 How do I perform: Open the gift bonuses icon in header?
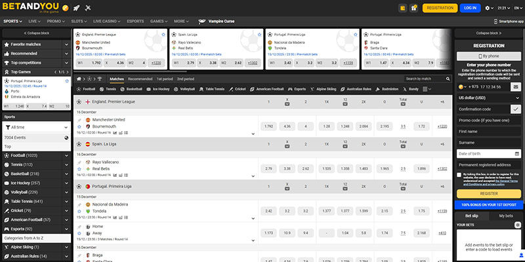point(414,8)
